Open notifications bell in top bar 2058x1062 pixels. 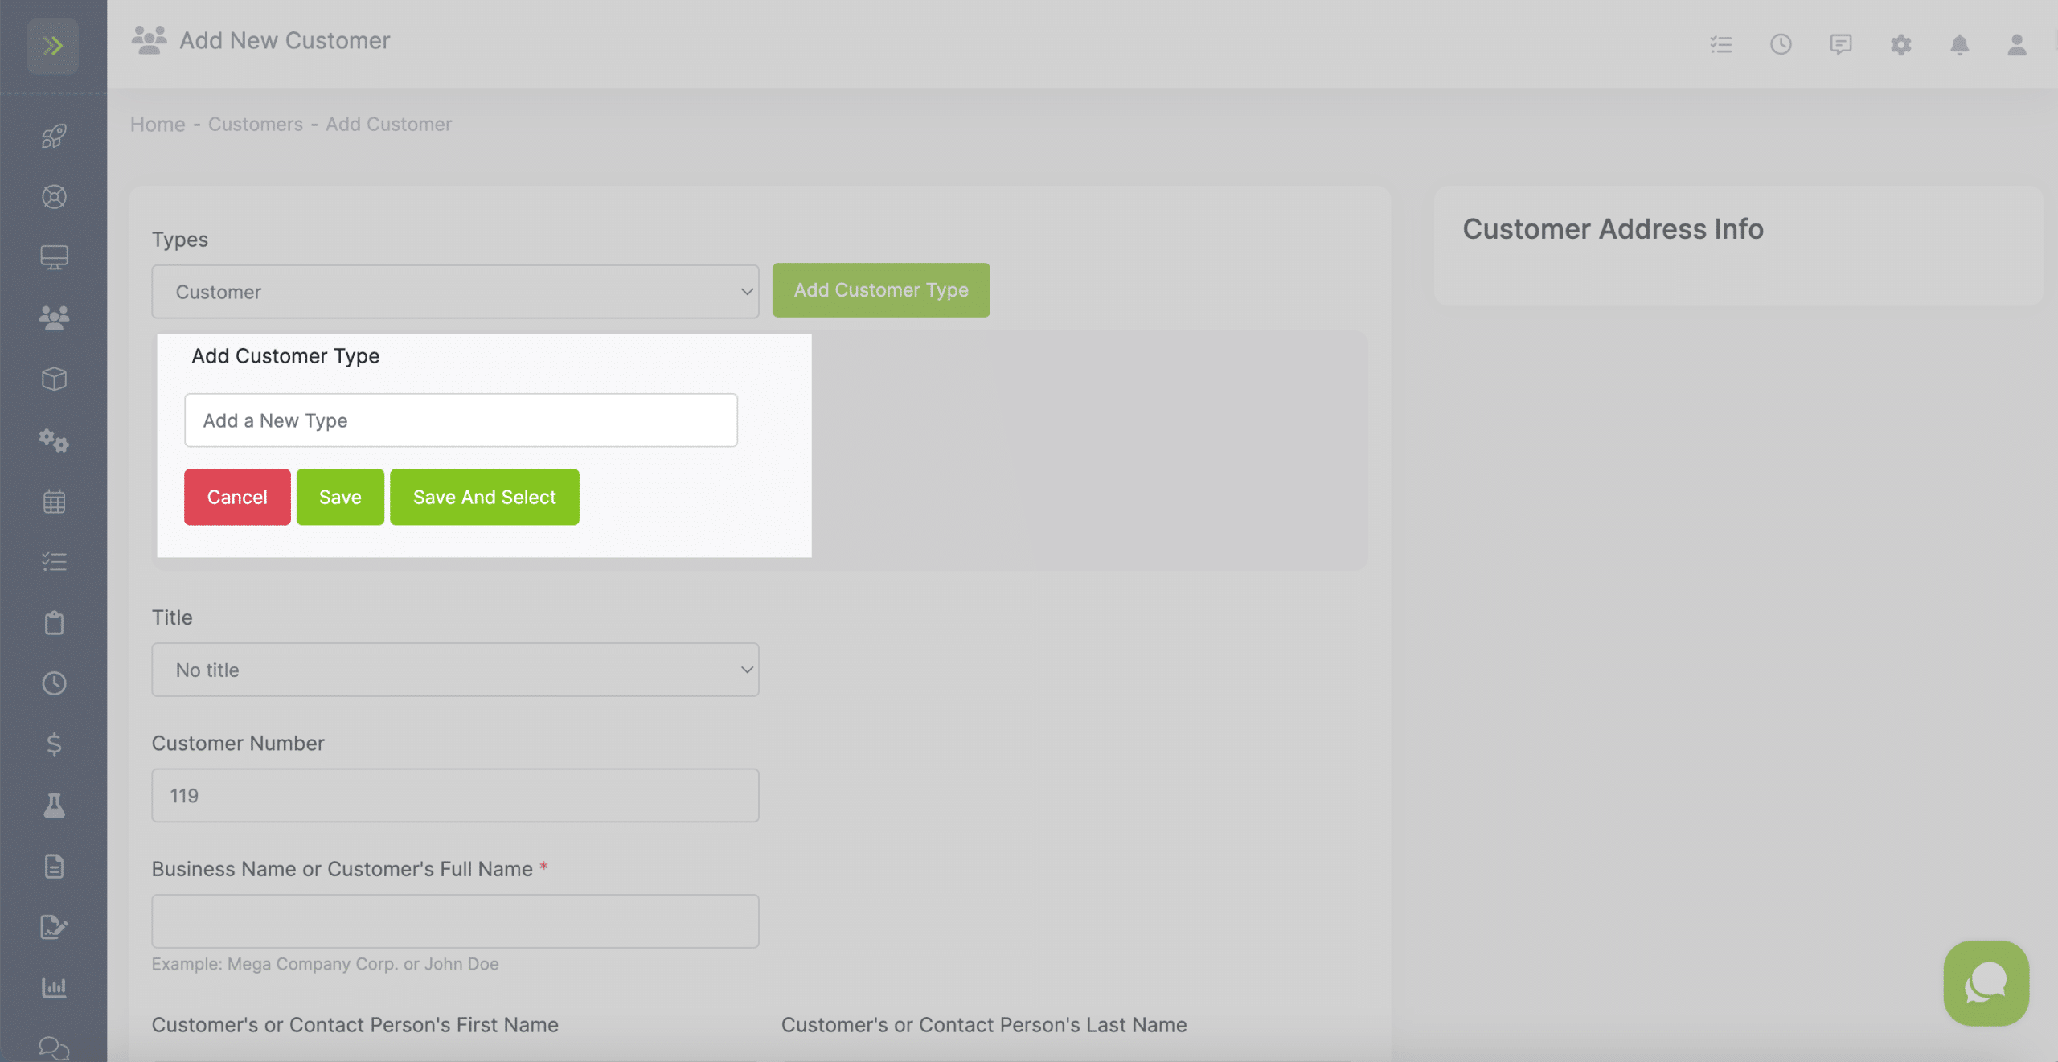tap(1960, 44)
